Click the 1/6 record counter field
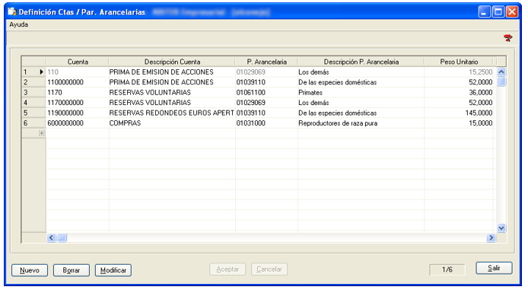528x290 pixels. click(x=447, y=269)
